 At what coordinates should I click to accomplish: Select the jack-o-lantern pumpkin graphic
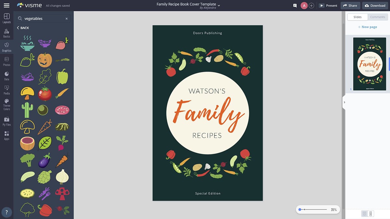coord(45,60)
